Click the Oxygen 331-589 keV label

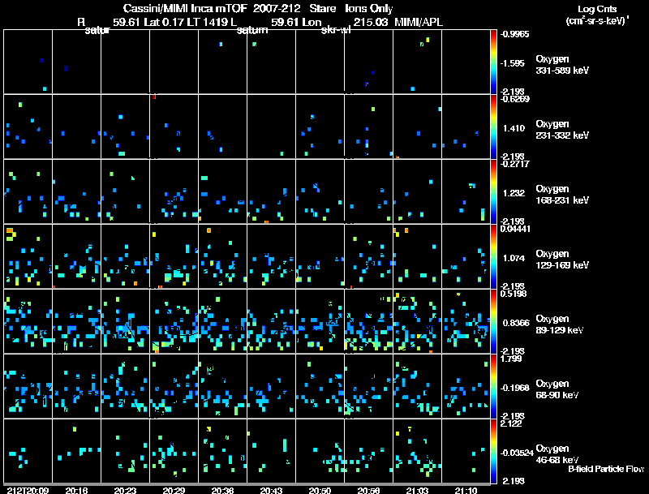coord(562,65)
